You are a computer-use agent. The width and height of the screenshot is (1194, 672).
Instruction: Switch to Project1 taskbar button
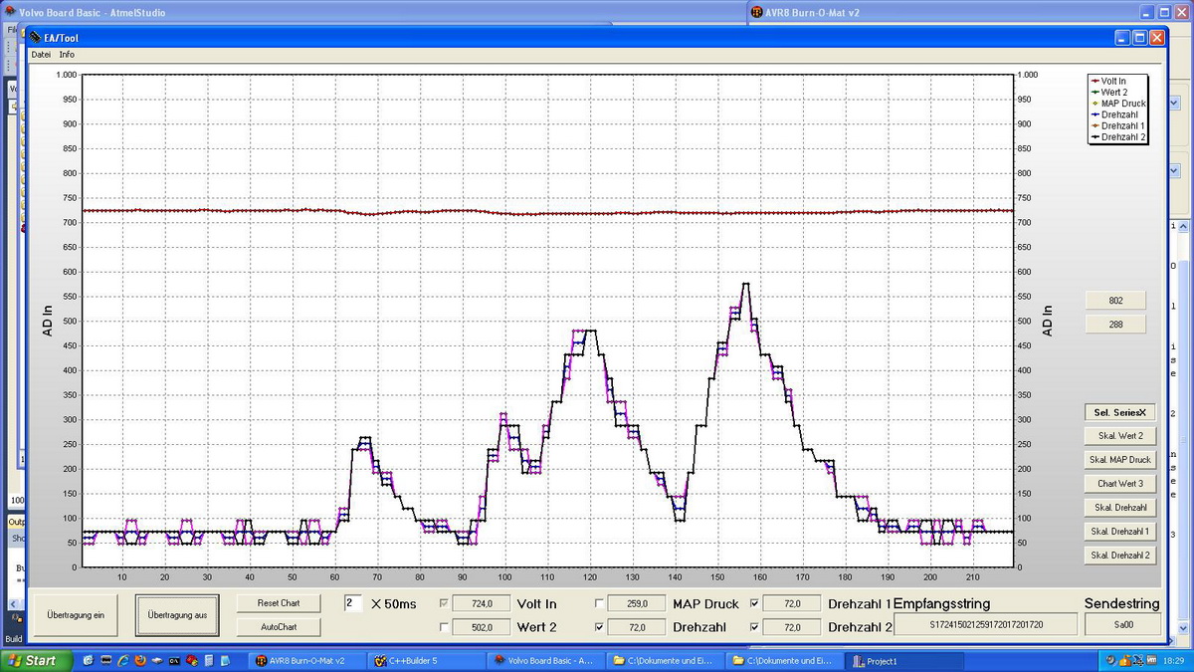(x=903, y=660)
